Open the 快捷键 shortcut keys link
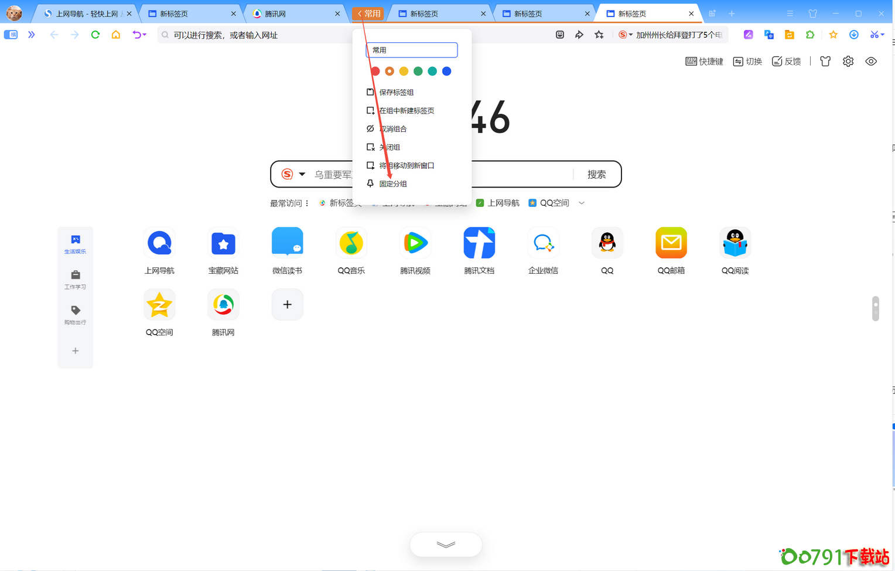 (704, 62)
